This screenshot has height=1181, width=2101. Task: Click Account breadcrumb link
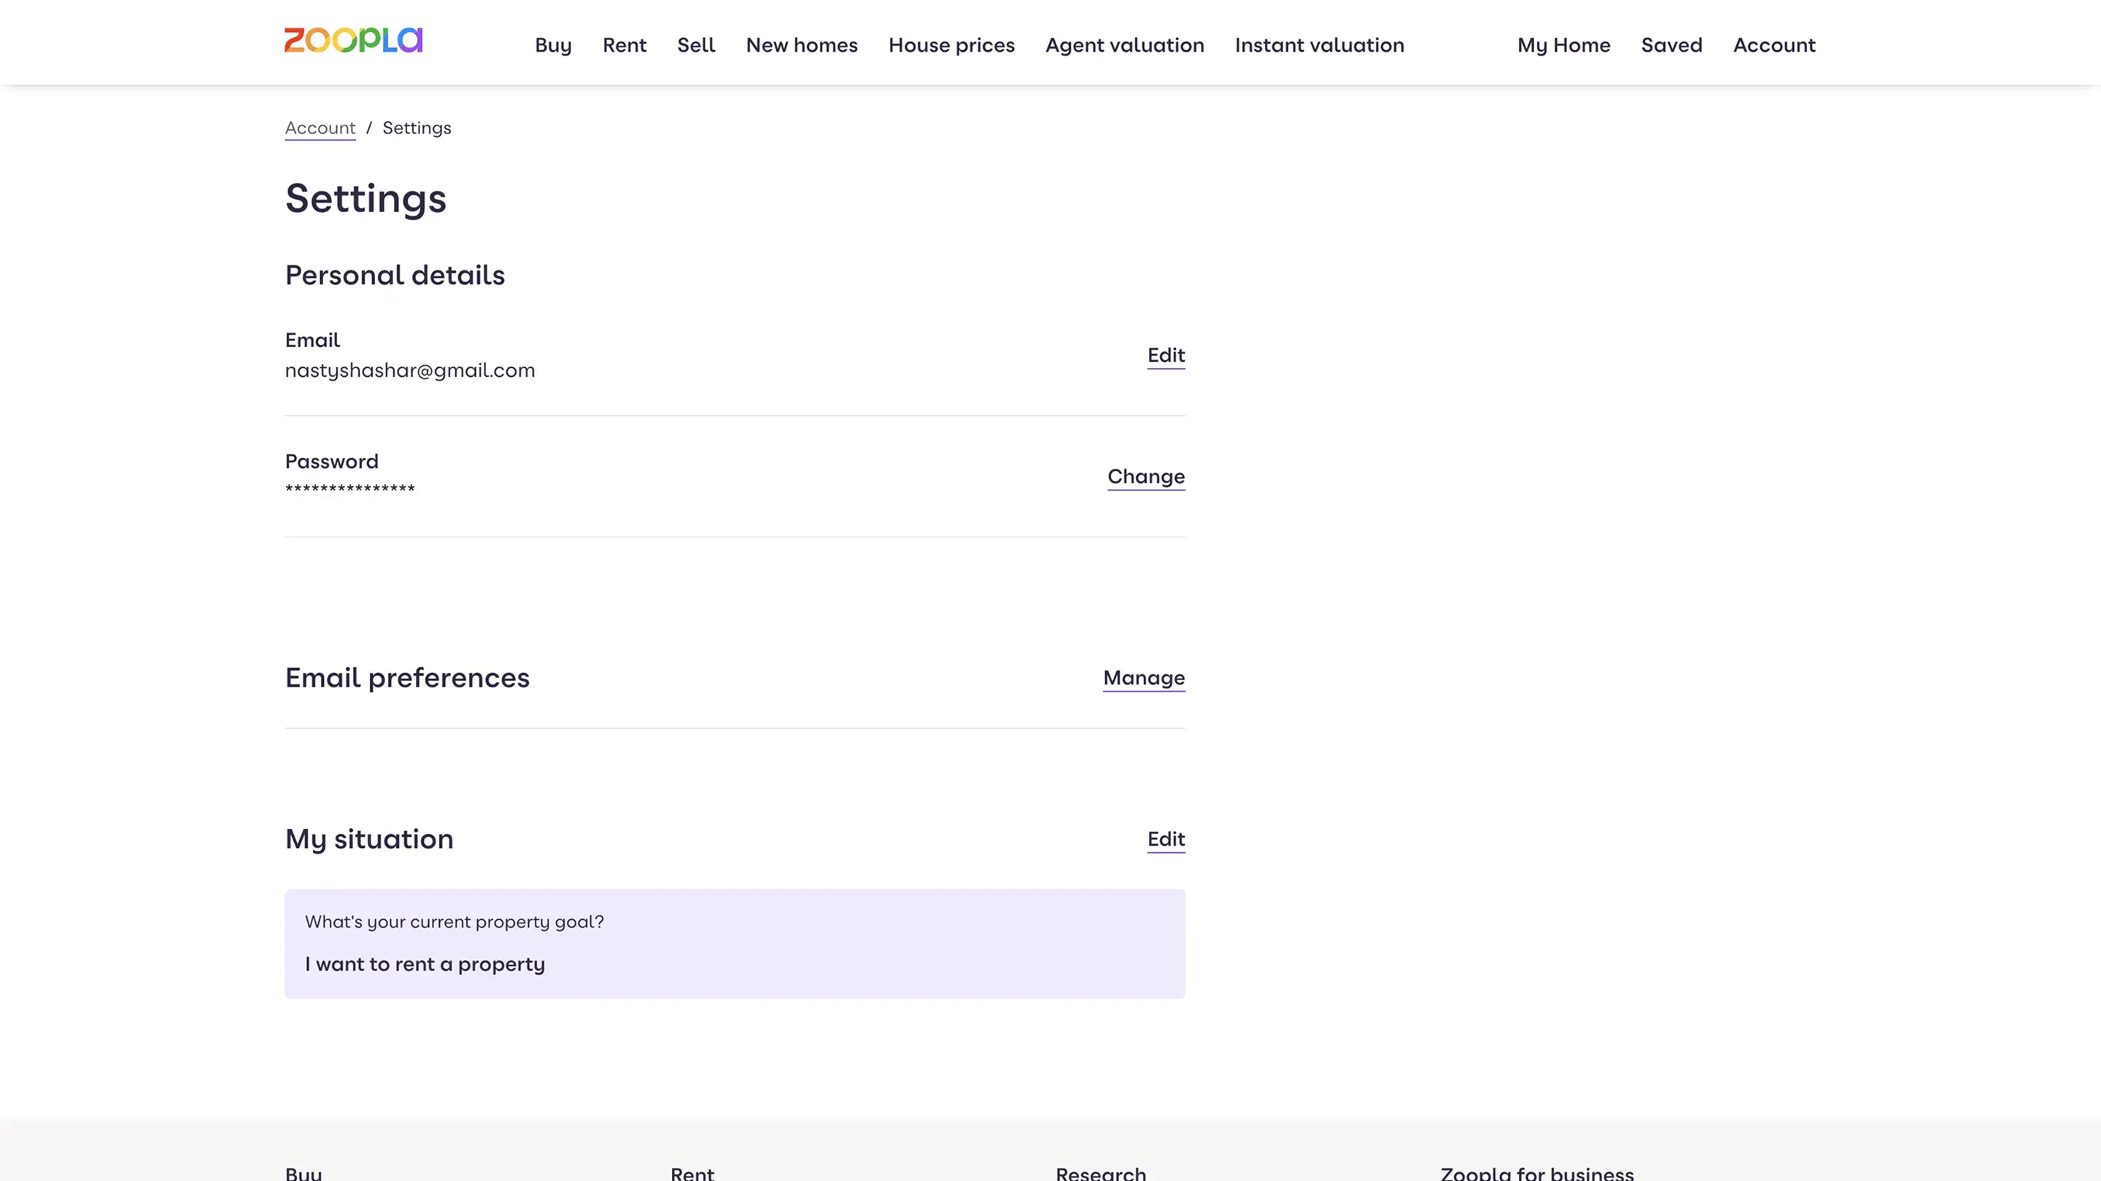[x=320, y=128]
